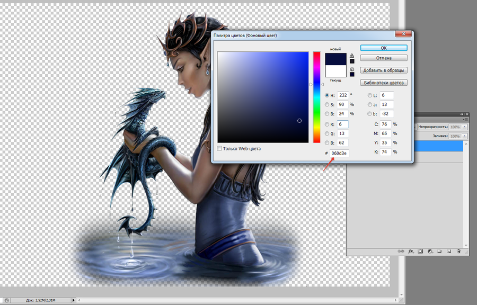Screen dimensions: 477x305
Task: Click the Layers panel scrollbar down arrow
Action: pyautogui.click(x=466, y=246)
